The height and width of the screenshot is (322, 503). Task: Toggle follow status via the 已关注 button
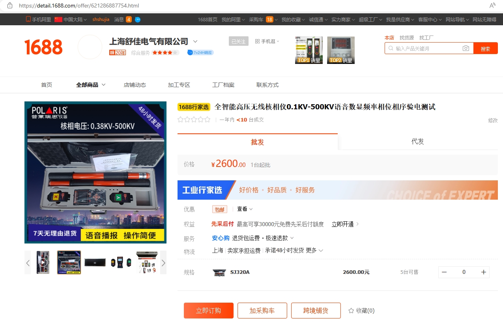238,41
